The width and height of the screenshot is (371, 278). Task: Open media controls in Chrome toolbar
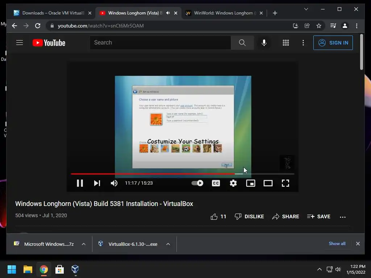333,26
